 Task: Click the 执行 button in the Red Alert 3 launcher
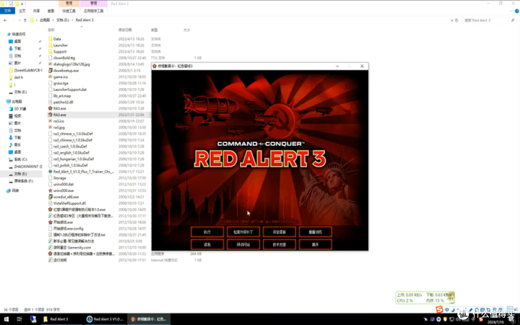pos(207,232)
